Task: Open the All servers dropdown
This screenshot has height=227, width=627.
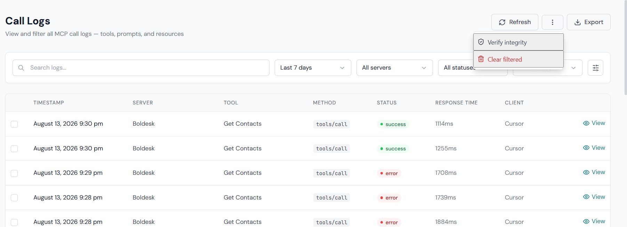Action: [x=394, y=68]
